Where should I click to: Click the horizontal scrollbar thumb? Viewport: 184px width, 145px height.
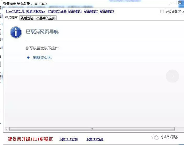pyautogui.click(x=92, y=129)
